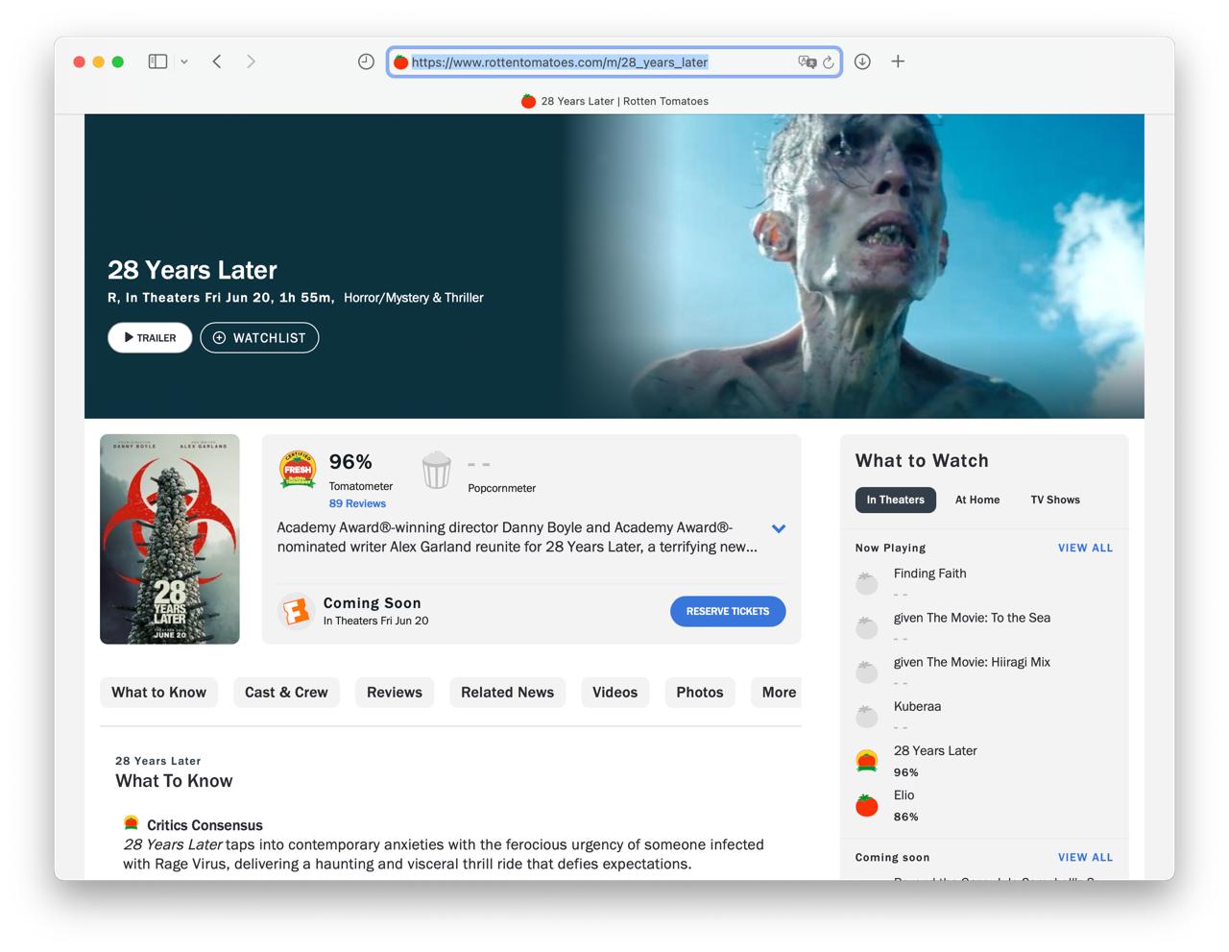The width and height of the screenshot is (1229, 952).
Task: Jump to Related News section
Action: click(507, 692)
